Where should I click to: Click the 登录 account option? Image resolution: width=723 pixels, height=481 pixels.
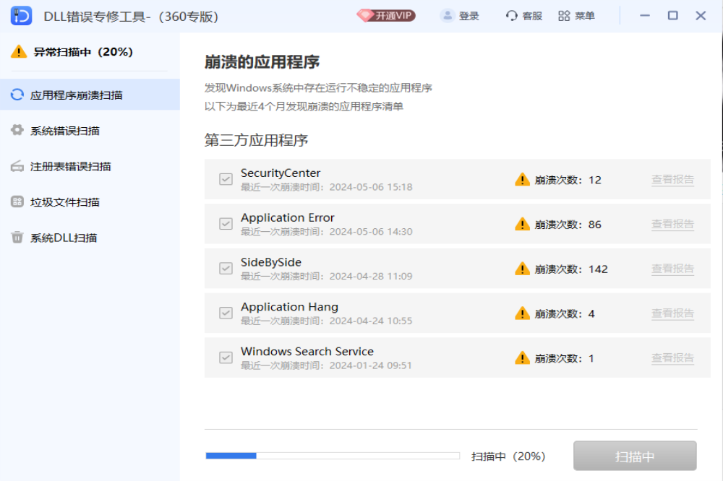click(x=460, y=15)
